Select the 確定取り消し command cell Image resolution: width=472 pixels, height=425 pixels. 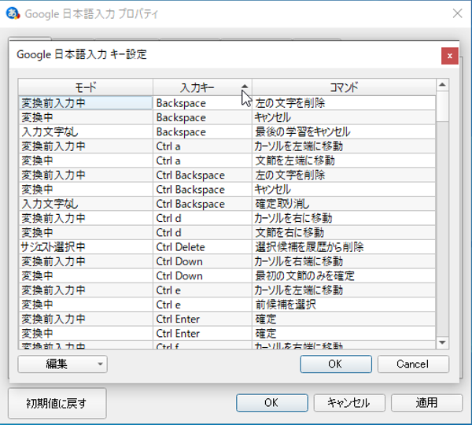(x=343, y=204)
